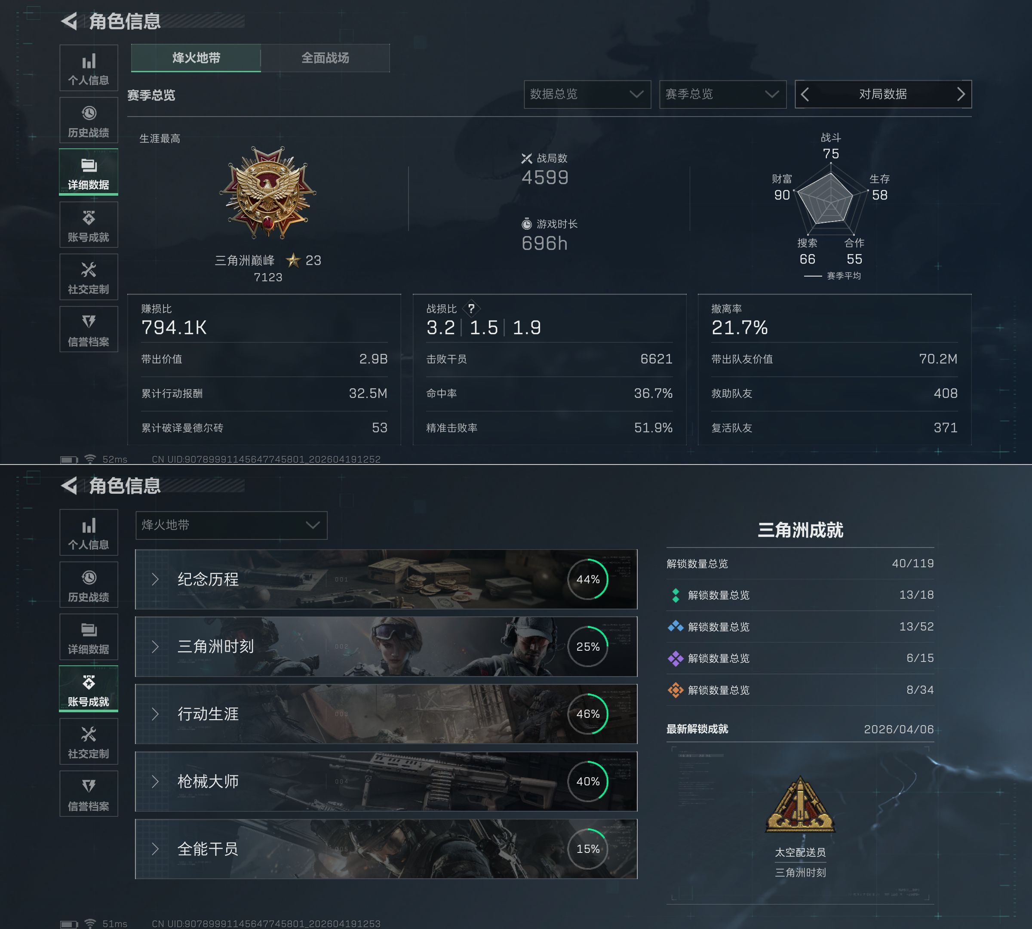Open the 赛季总览 dropdown
This screenshot has height=929, width=1032.
click(723, 95)
